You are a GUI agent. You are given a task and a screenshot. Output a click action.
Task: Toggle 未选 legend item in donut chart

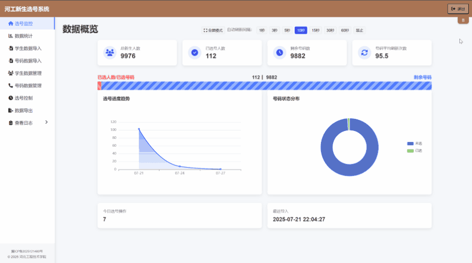click(x=415, y=144)
